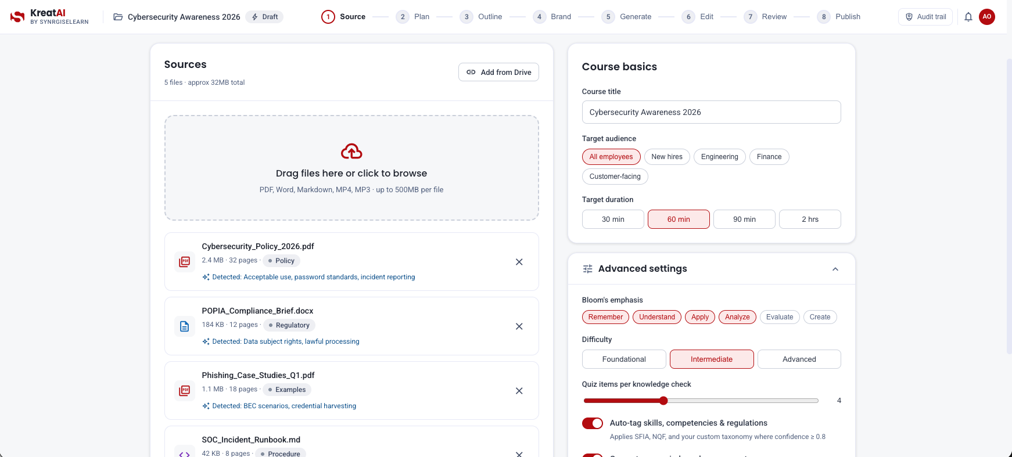Select the Customer-facing audience chip
Viewport: 1012px width, 457px height.
click(615, 177)
